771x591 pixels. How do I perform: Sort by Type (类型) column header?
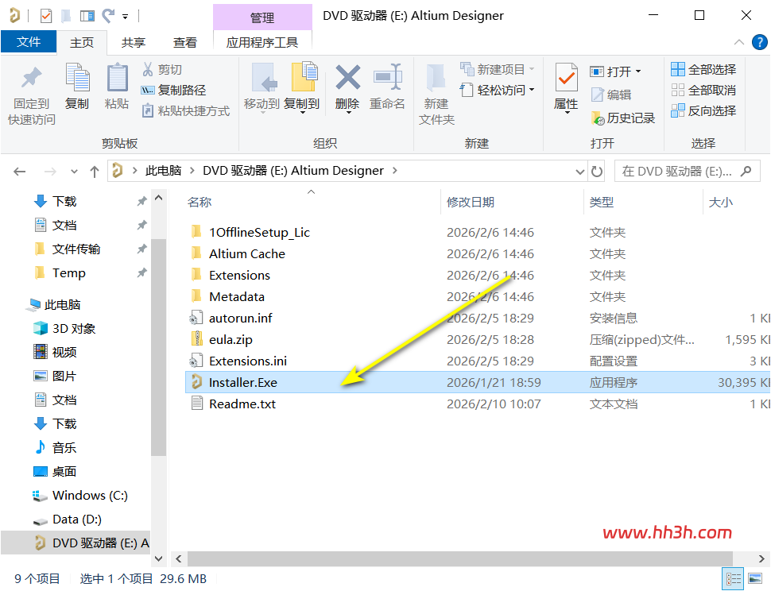click(602, 203)
